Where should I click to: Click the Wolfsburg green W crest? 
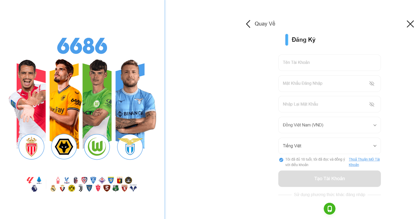[97, 147]
